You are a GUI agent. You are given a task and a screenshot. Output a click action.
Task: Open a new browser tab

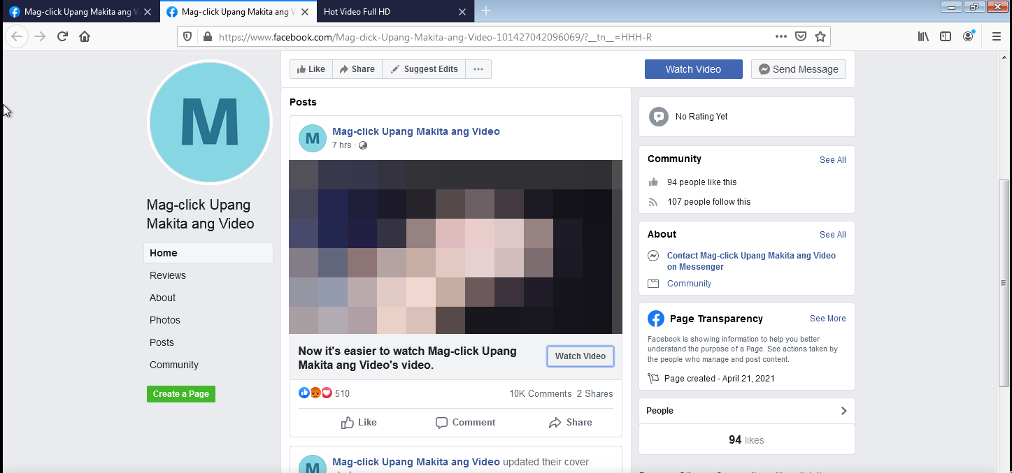point(486,11)
